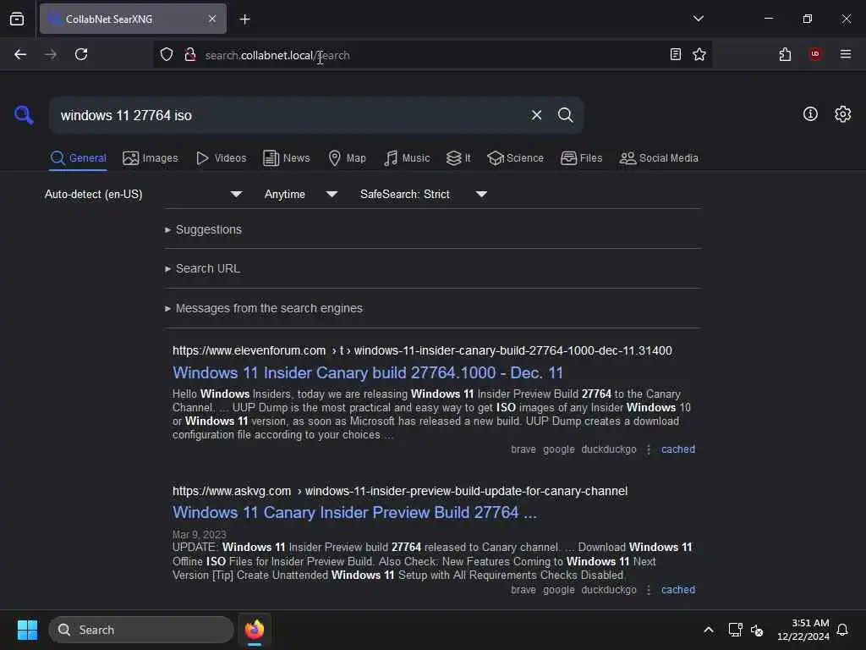Image resolution: width=866 pixels, height=650 pixels.
Task: Switch to the It category tab
Action: (x=458, y=158)
